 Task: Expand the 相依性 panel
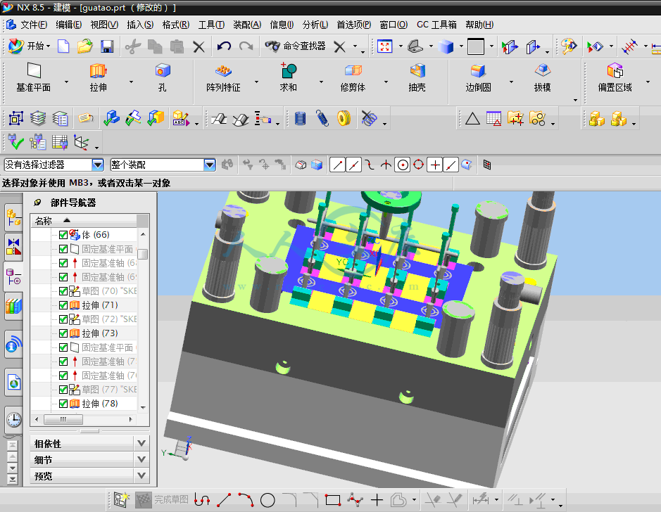[x=141, y=443]
